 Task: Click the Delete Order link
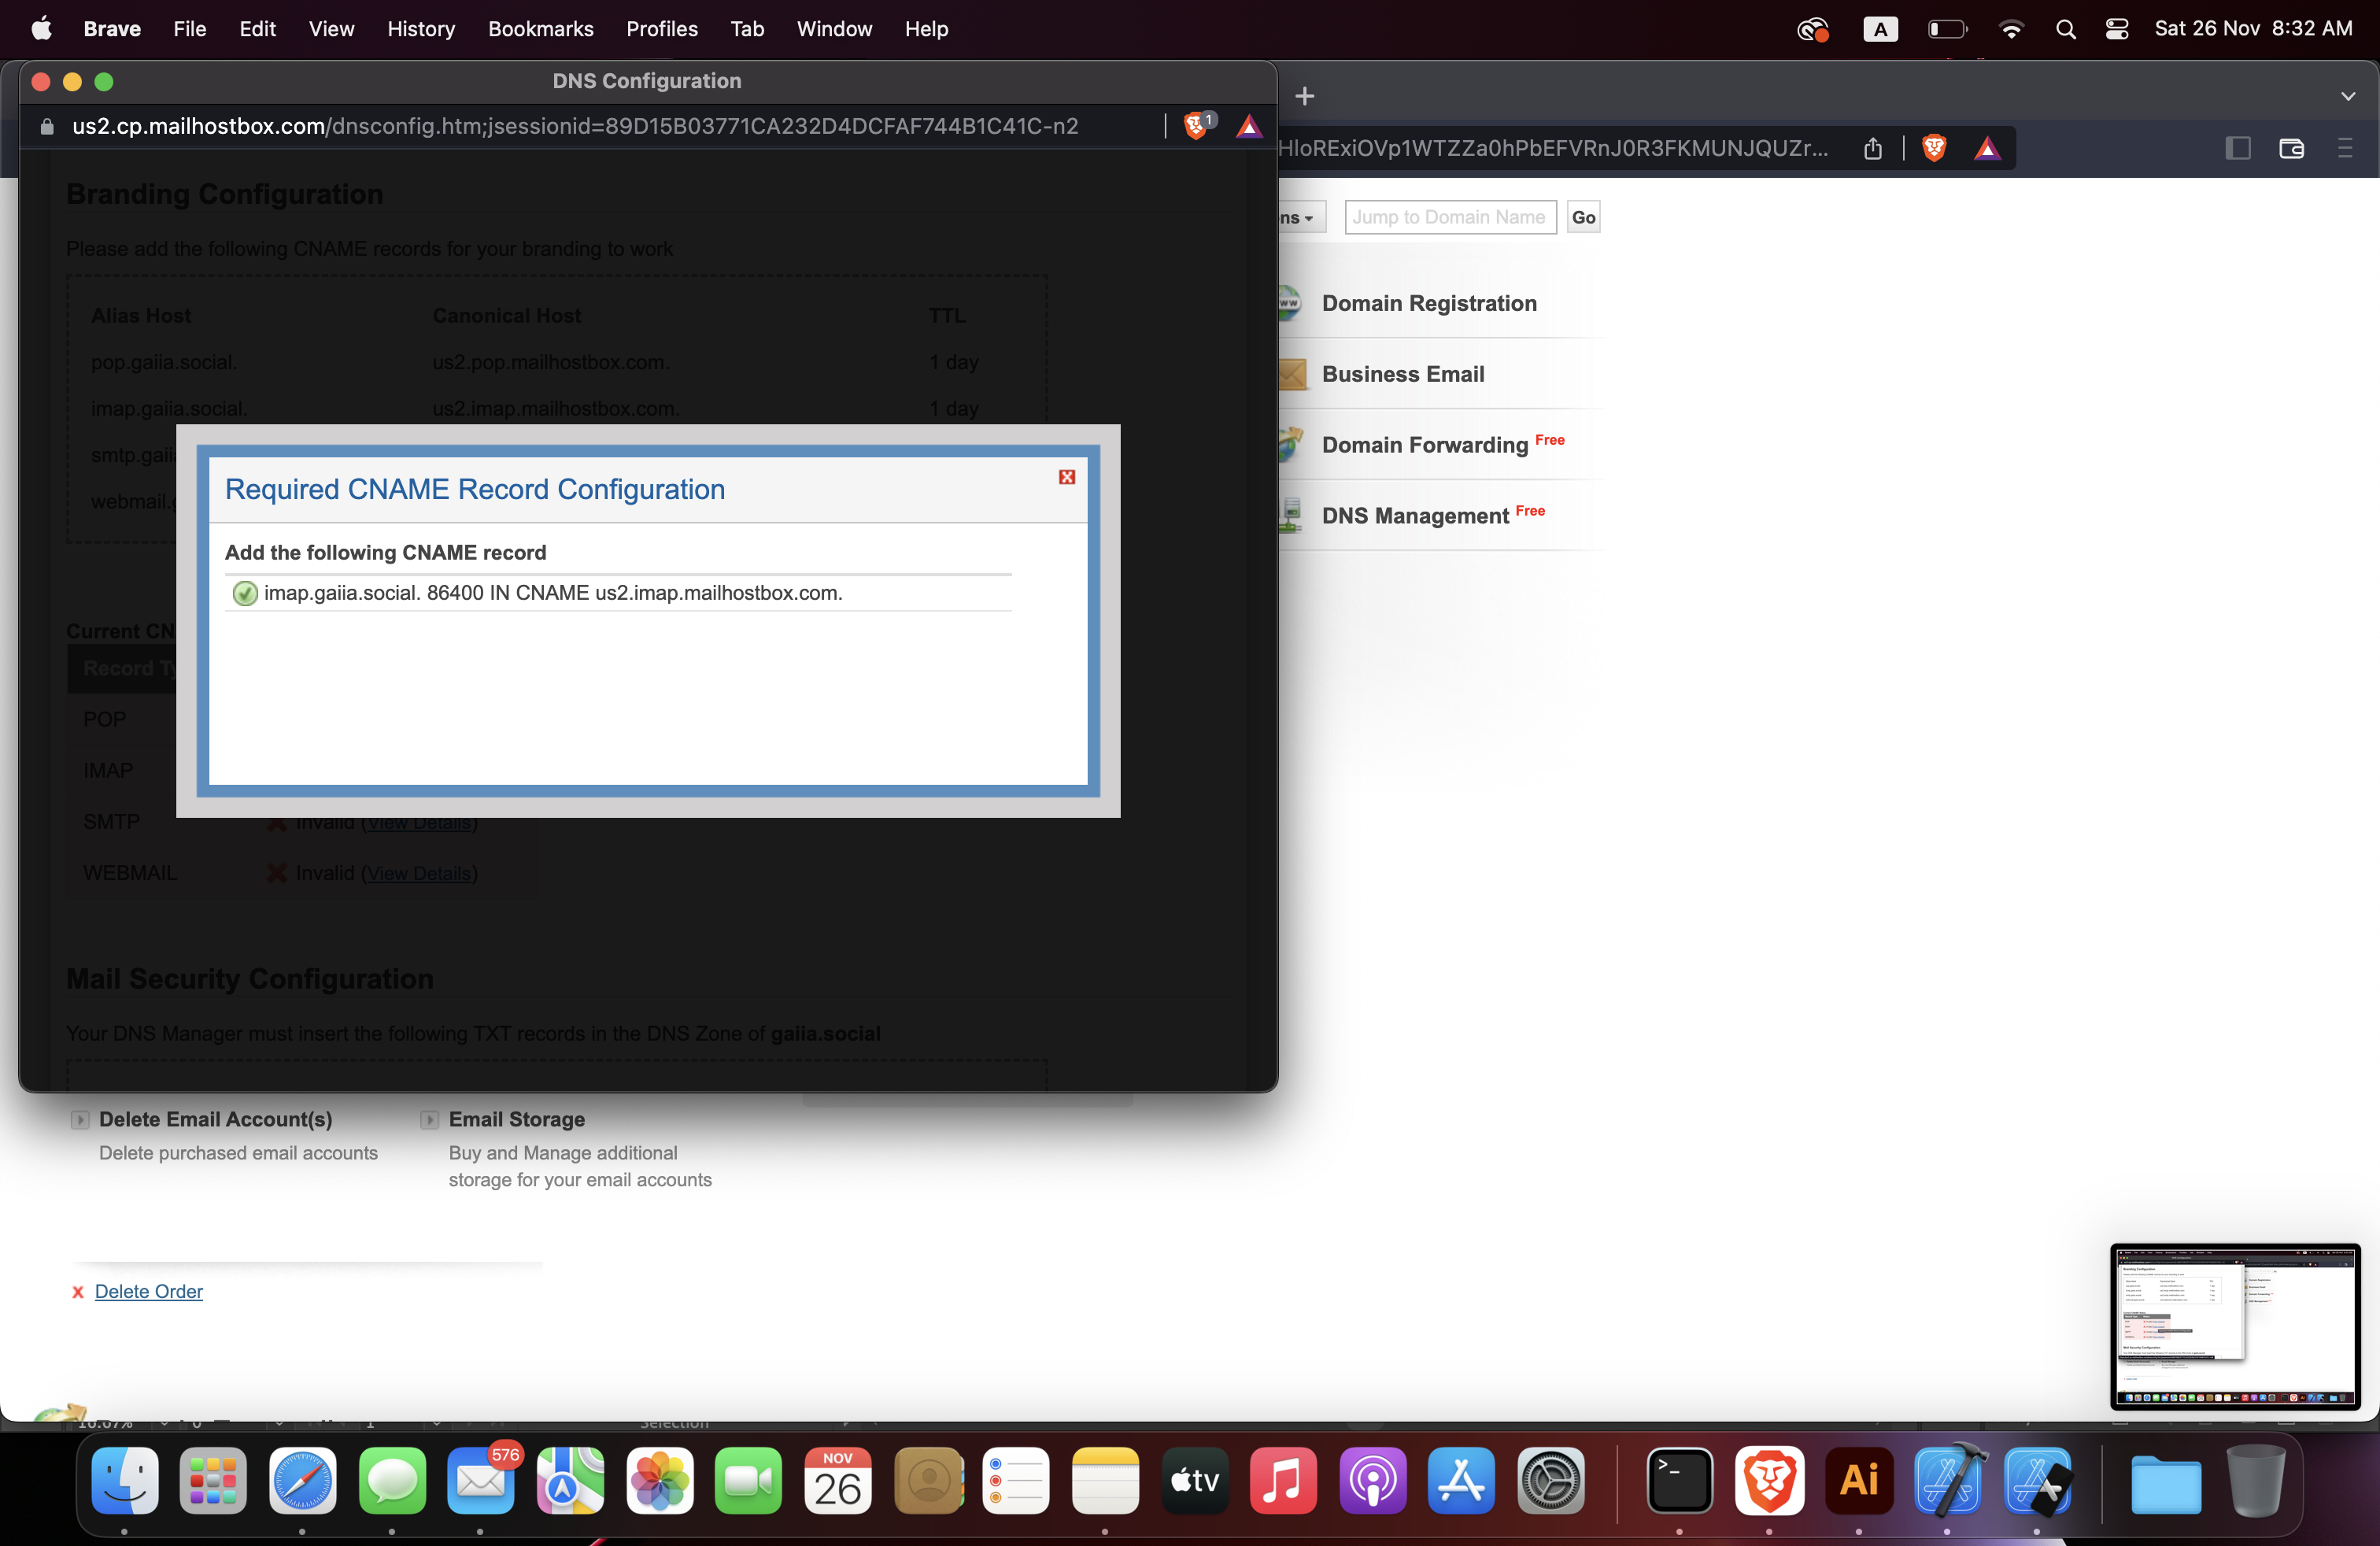pos(148,1291)
